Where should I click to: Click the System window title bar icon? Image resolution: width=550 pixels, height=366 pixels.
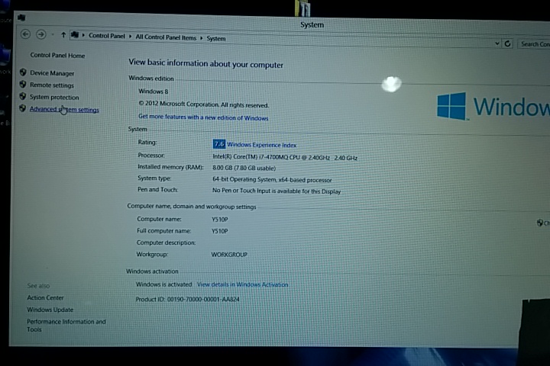tap(21, 18)
